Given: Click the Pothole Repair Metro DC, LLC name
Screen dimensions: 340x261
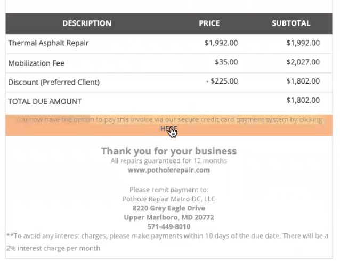Looking at the screenshot, I should pos(169,199).
